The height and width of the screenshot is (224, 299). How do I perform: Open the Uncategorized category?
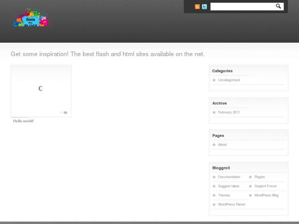[229, 80]
